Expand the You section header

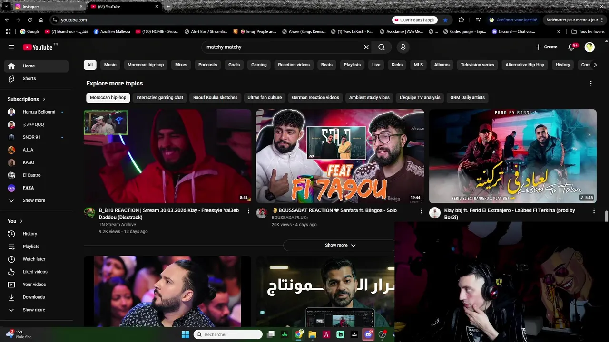tap(15, 221)
